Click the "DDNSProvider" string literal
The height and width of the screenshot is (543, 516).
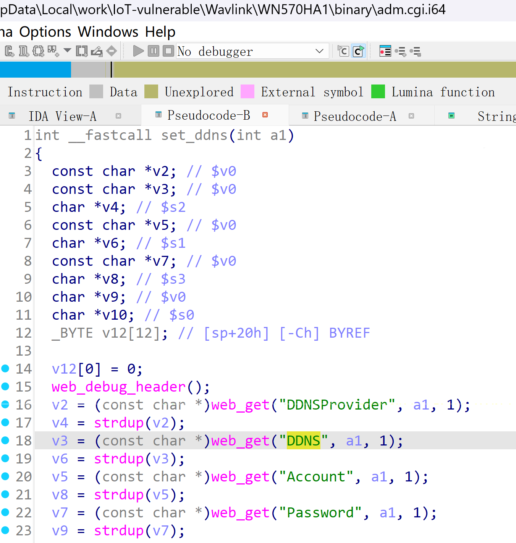click(x=337, y=405)
